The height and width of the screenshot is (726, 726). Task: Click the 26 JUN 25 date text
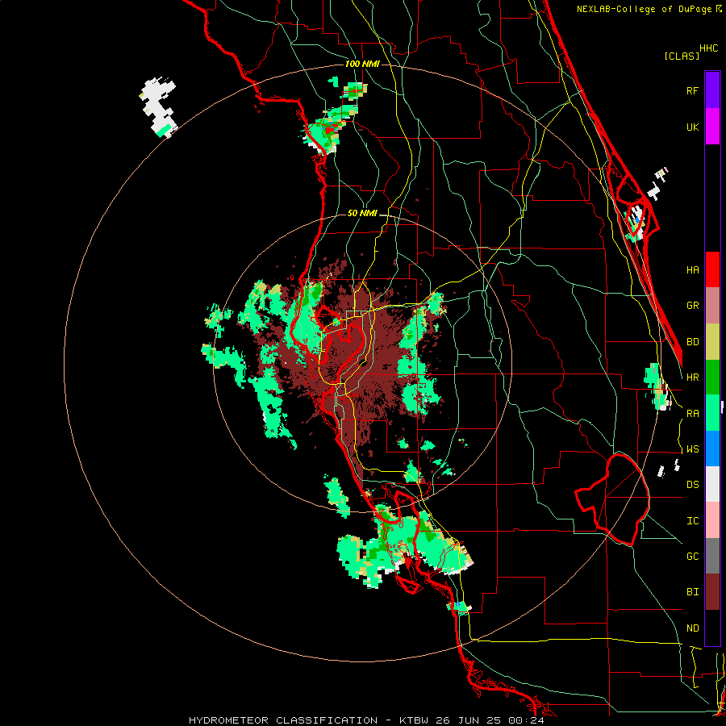(x=469, y=720)
